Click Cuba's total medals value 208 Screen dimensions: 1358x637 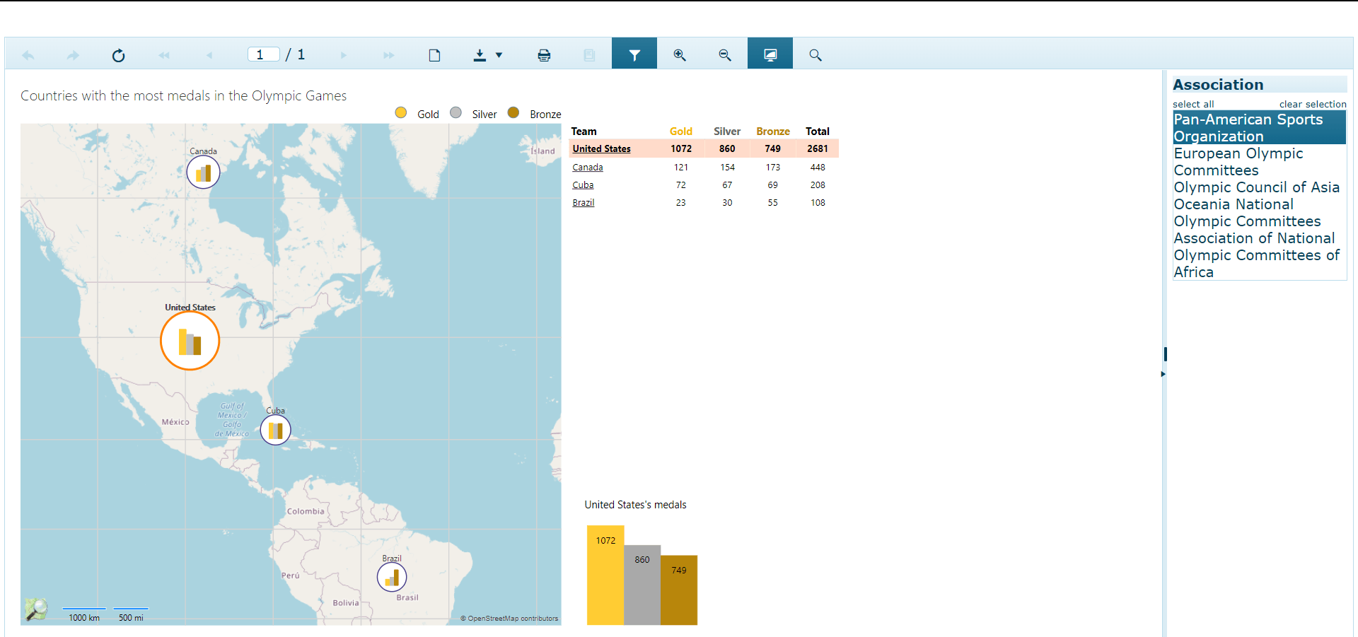point(818,185)
